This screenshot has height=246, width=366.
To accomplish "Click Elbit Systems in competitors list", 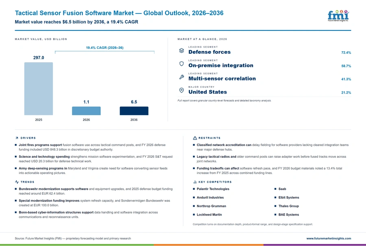I will [x=289, y=198].
